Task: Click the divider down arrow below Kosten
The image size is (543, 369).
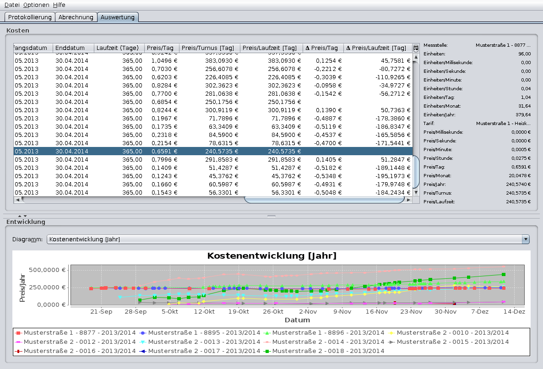Action: (x=25, y=216)
